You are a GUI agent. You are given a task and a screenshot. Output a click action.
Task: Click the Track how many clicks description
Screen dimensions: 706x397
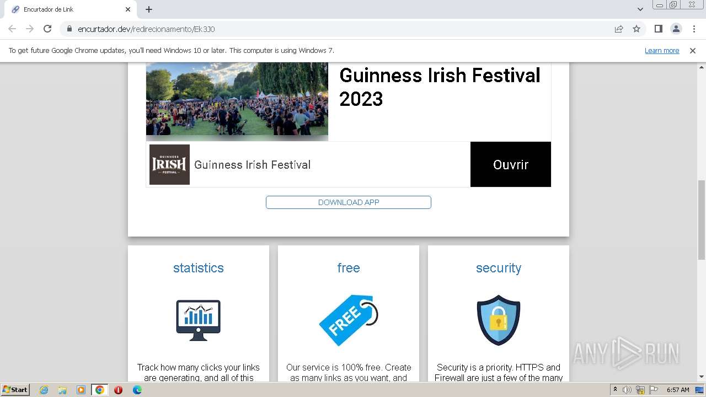click(199, 372)
